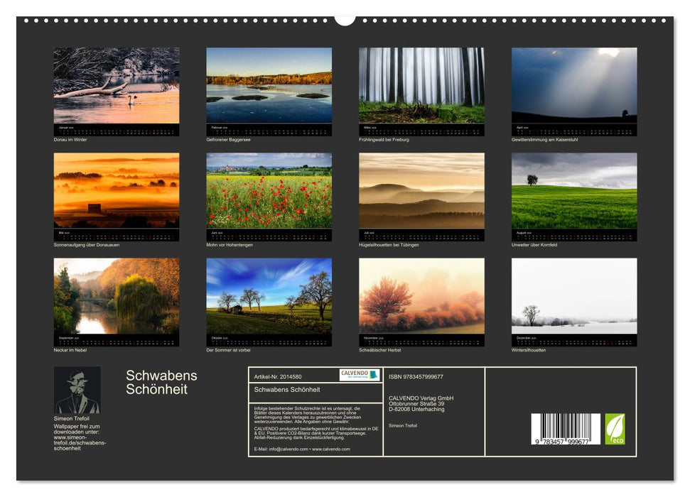Click the CALVENDO logo badge
This screenshot has width=690, height=497.
coord(359,375)
